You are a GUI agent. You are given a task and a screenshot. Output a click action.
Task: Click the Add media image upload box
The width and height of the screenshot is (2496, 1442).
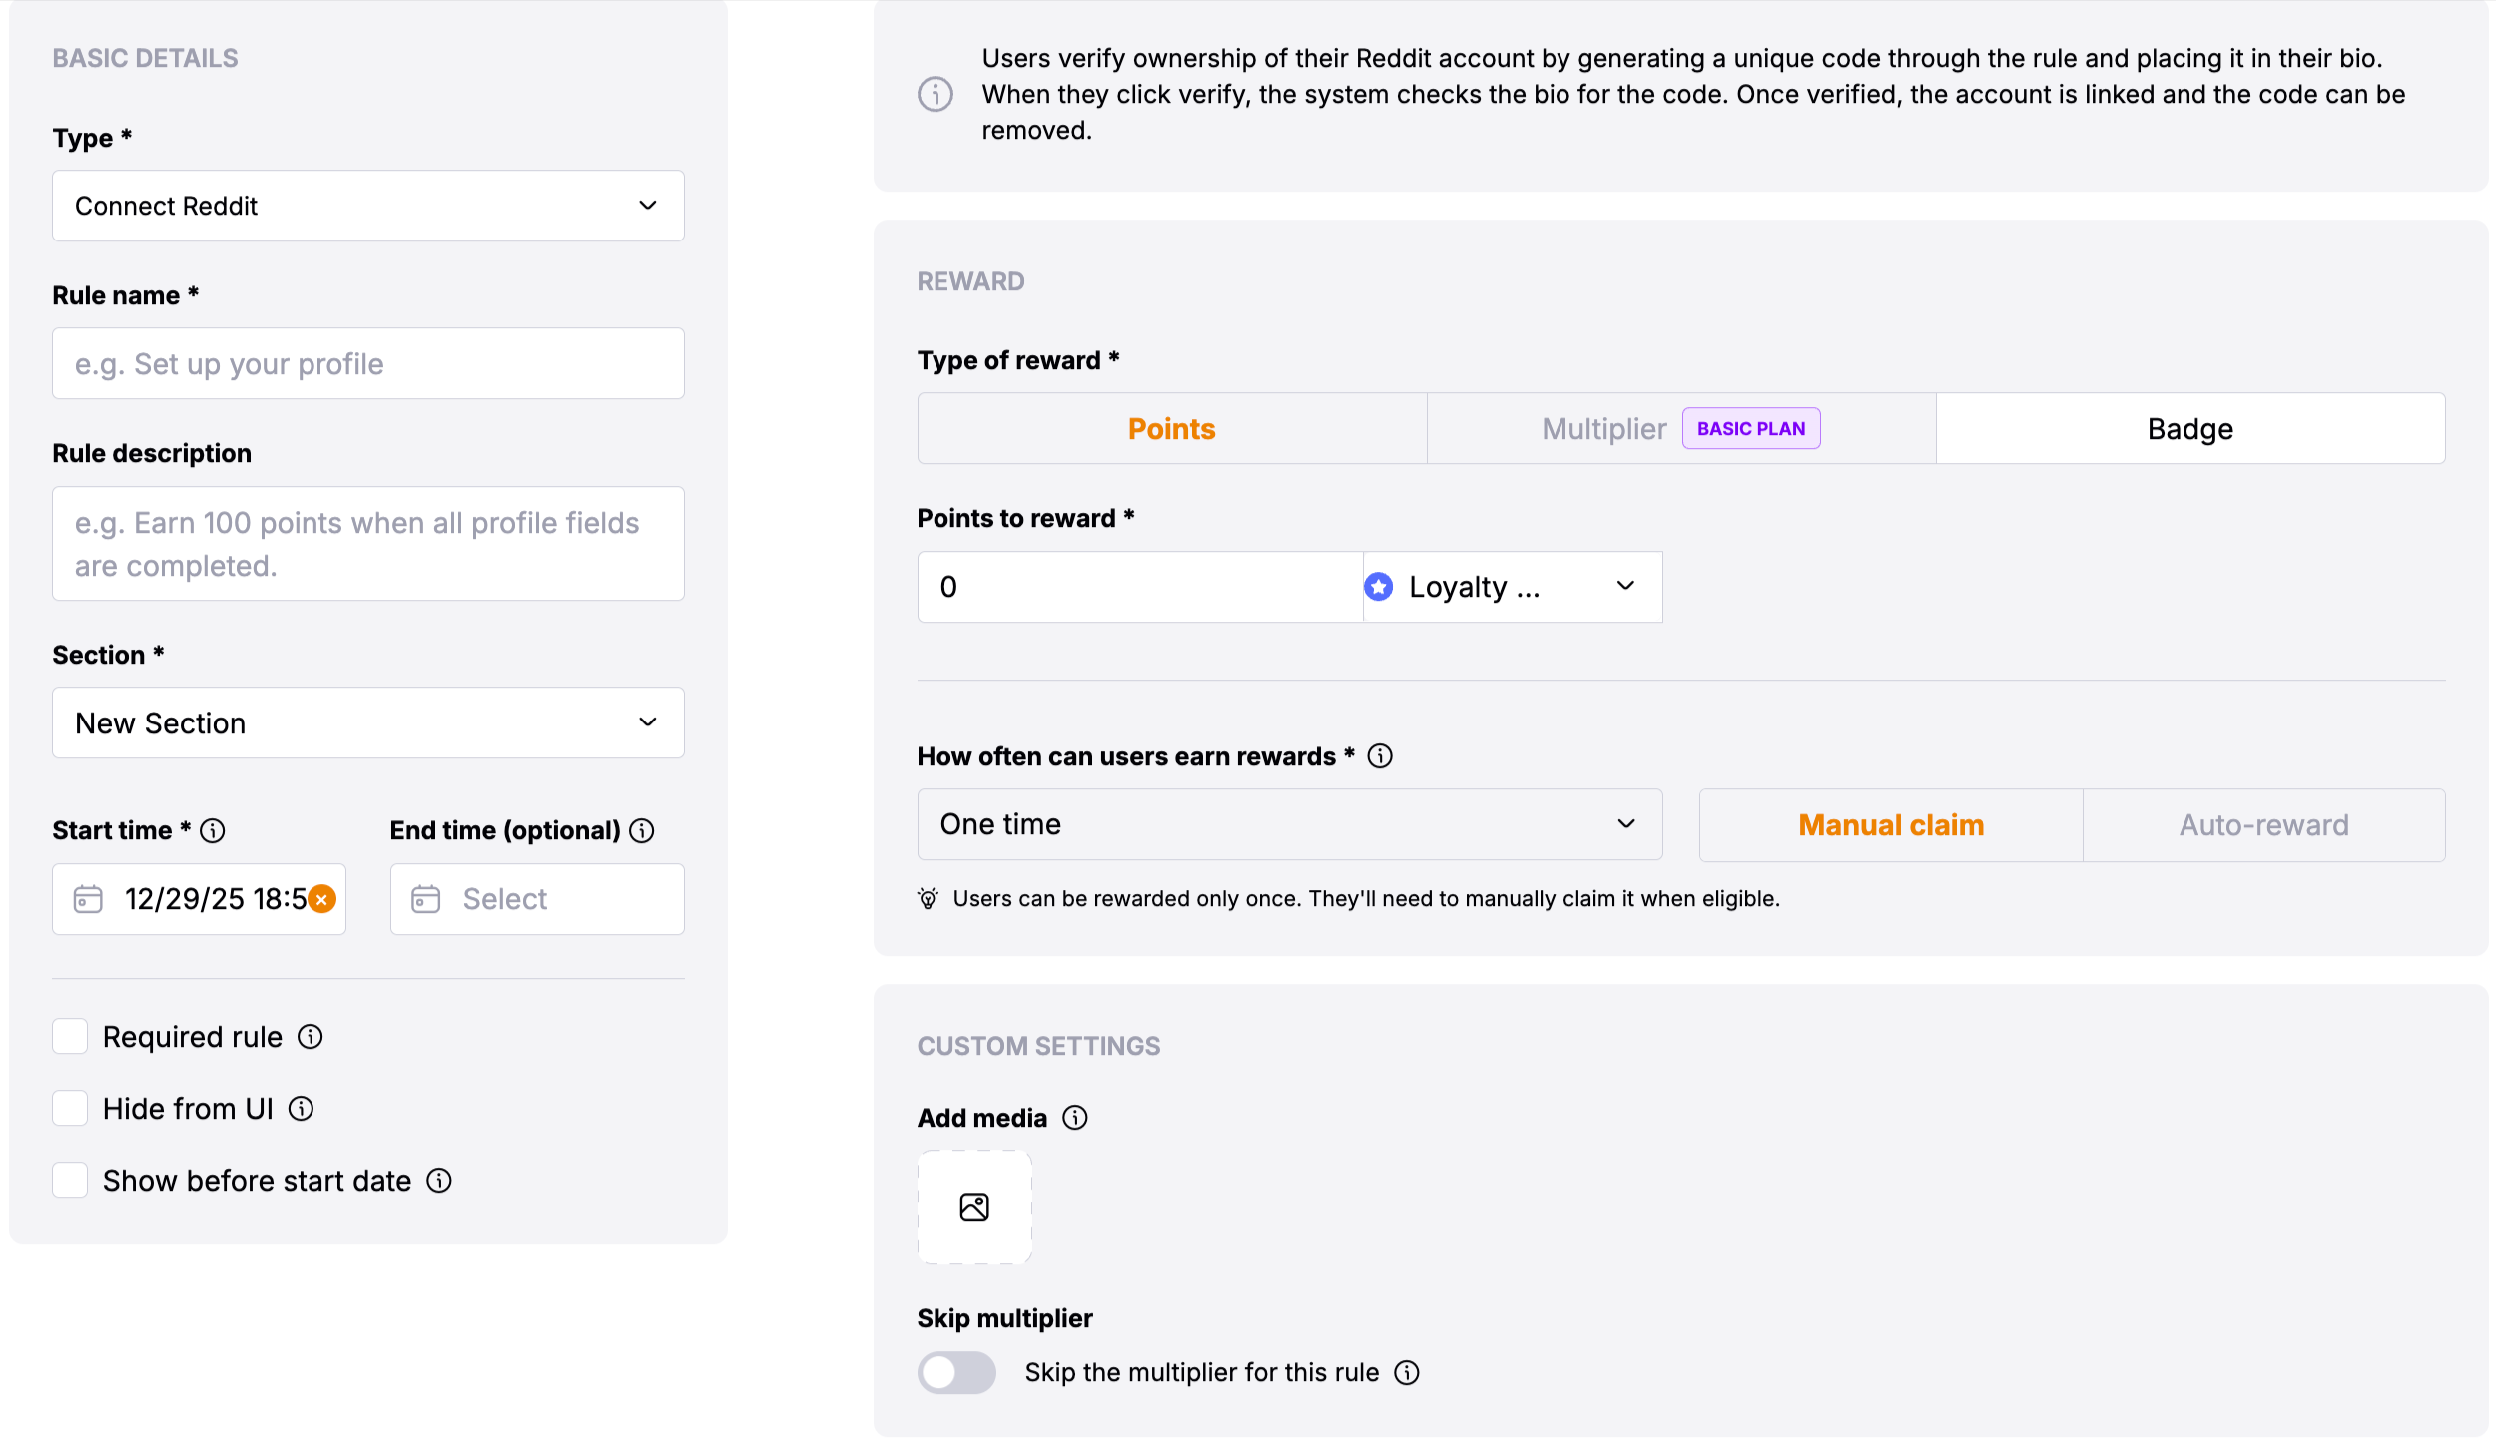coord(974,1207)
